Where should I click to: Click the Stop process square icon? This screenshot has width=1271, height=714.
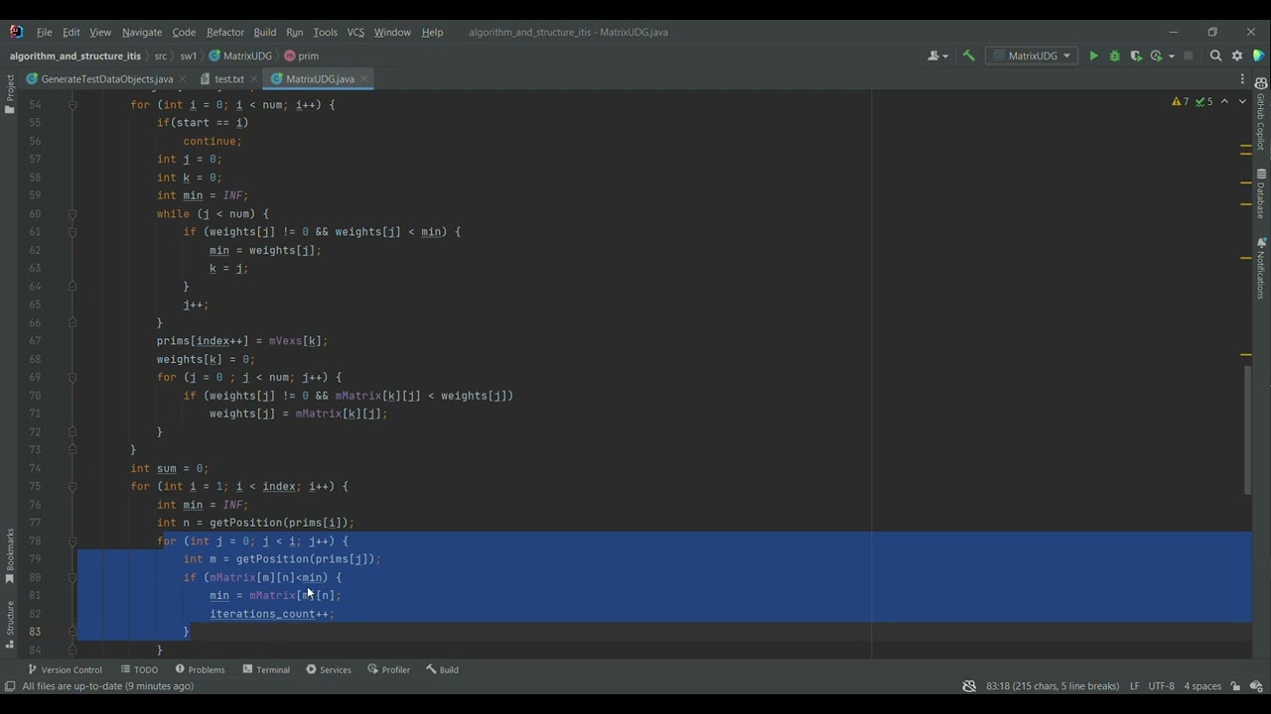coord(1188,57)
